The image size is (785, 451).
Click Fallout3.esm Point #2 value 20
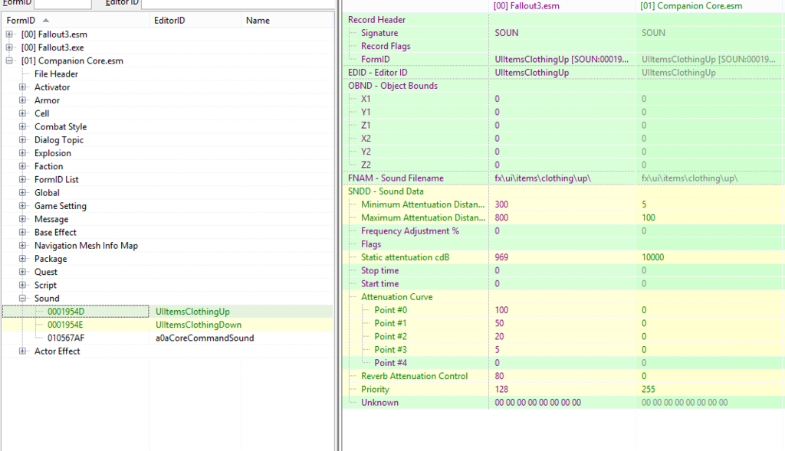[500, 336]
